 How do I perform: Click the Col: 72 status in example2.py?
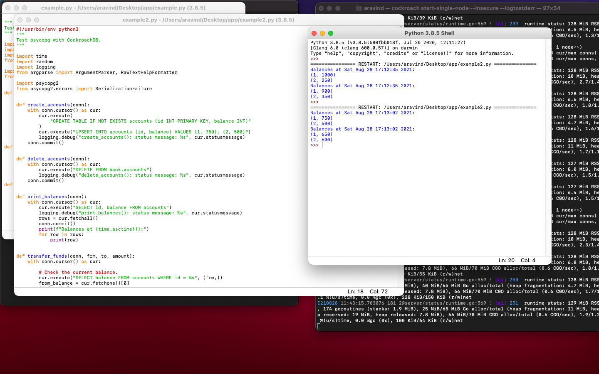click(x=379, y=292)
